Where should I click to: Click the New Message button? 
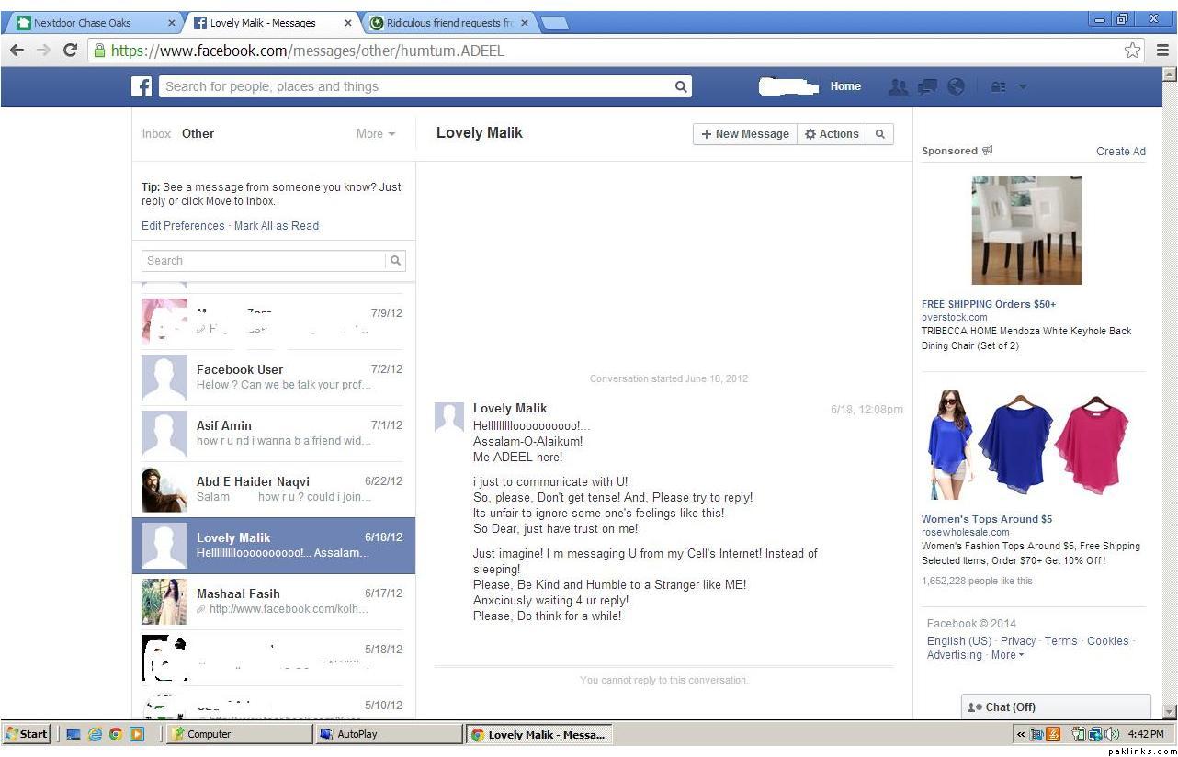click(x=744, y=134)
